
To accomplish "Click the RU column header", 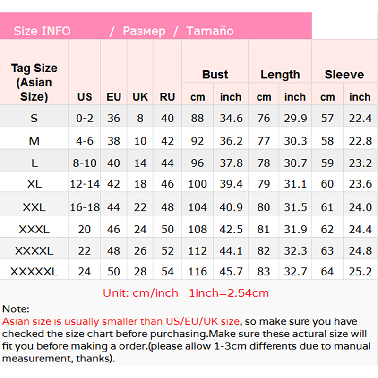I will [x=167, y=97].
